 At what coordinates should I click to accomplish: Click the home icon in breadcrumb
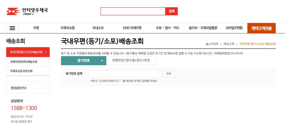(x=207, y=44)
